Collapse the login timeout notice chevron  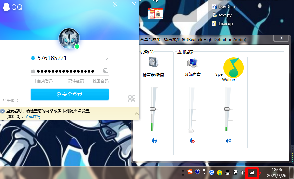137,114
